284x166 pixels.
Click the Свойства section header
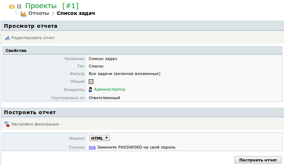tap(16, 50)
